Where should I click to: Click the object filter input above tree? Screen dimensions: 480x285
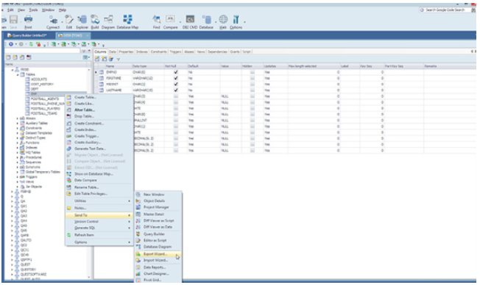pyautogui.click(x=42, y=51)
